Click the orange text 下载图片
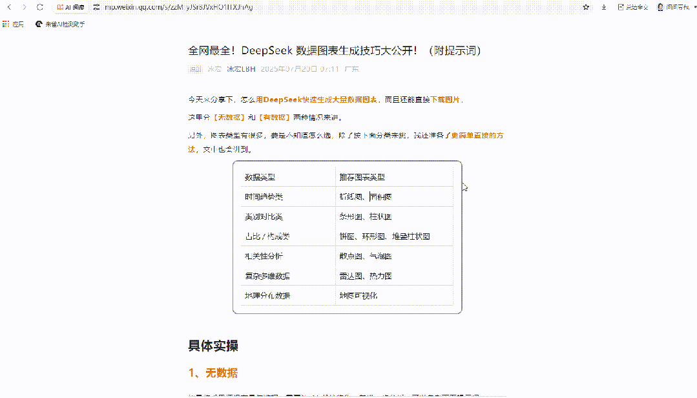 pyautogui.click(x=445, y=99)
